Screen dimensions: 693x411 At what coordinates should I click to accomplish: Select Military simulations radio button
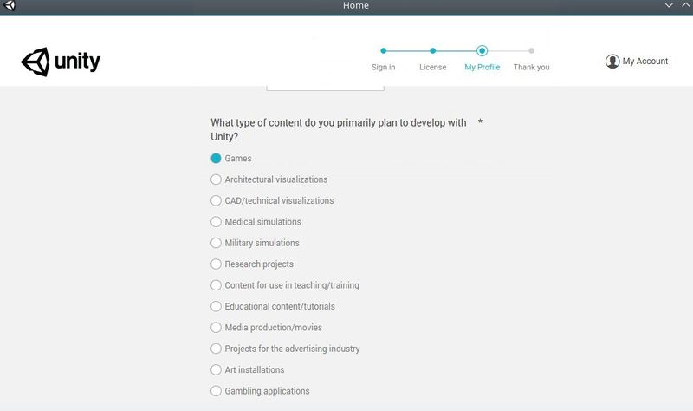216,243
